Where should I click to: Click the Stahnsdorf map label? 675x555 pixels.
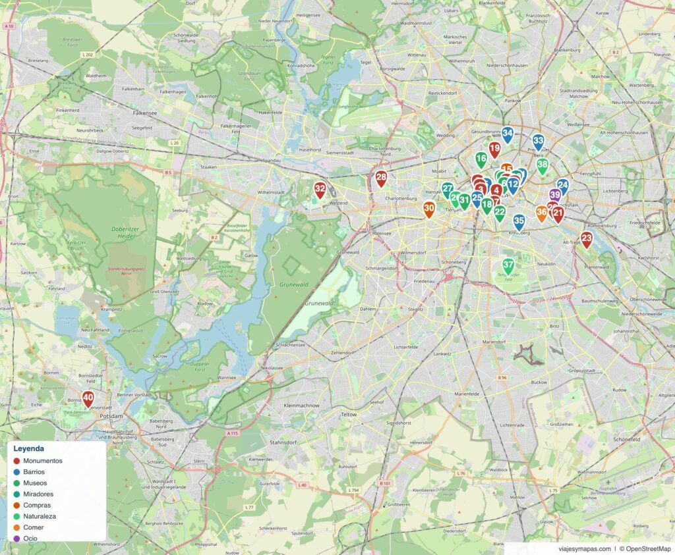point(283,442)
